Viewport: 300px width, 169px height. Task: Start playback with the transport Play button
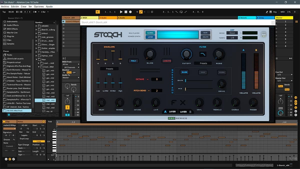(x=121, y=12)
